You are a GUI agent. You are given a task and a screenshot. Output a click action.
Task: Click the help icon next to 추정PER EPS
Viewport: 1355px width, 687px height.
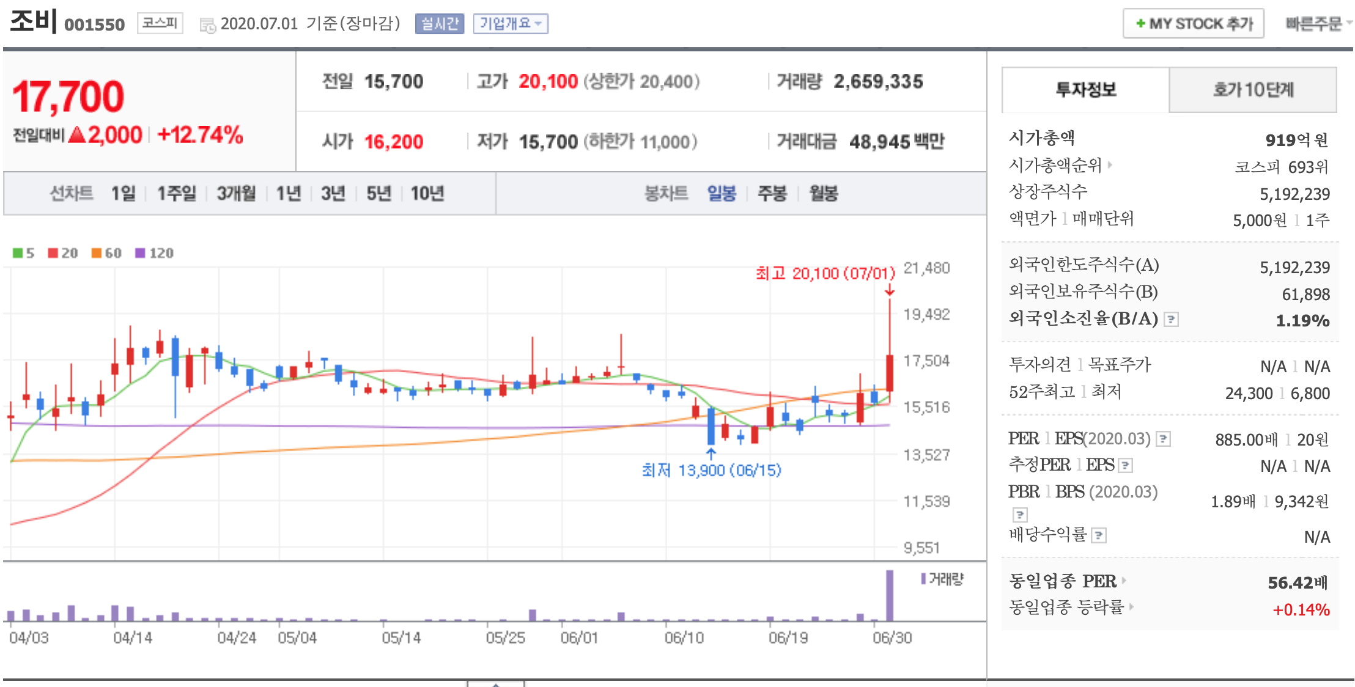coord(1125,466)
